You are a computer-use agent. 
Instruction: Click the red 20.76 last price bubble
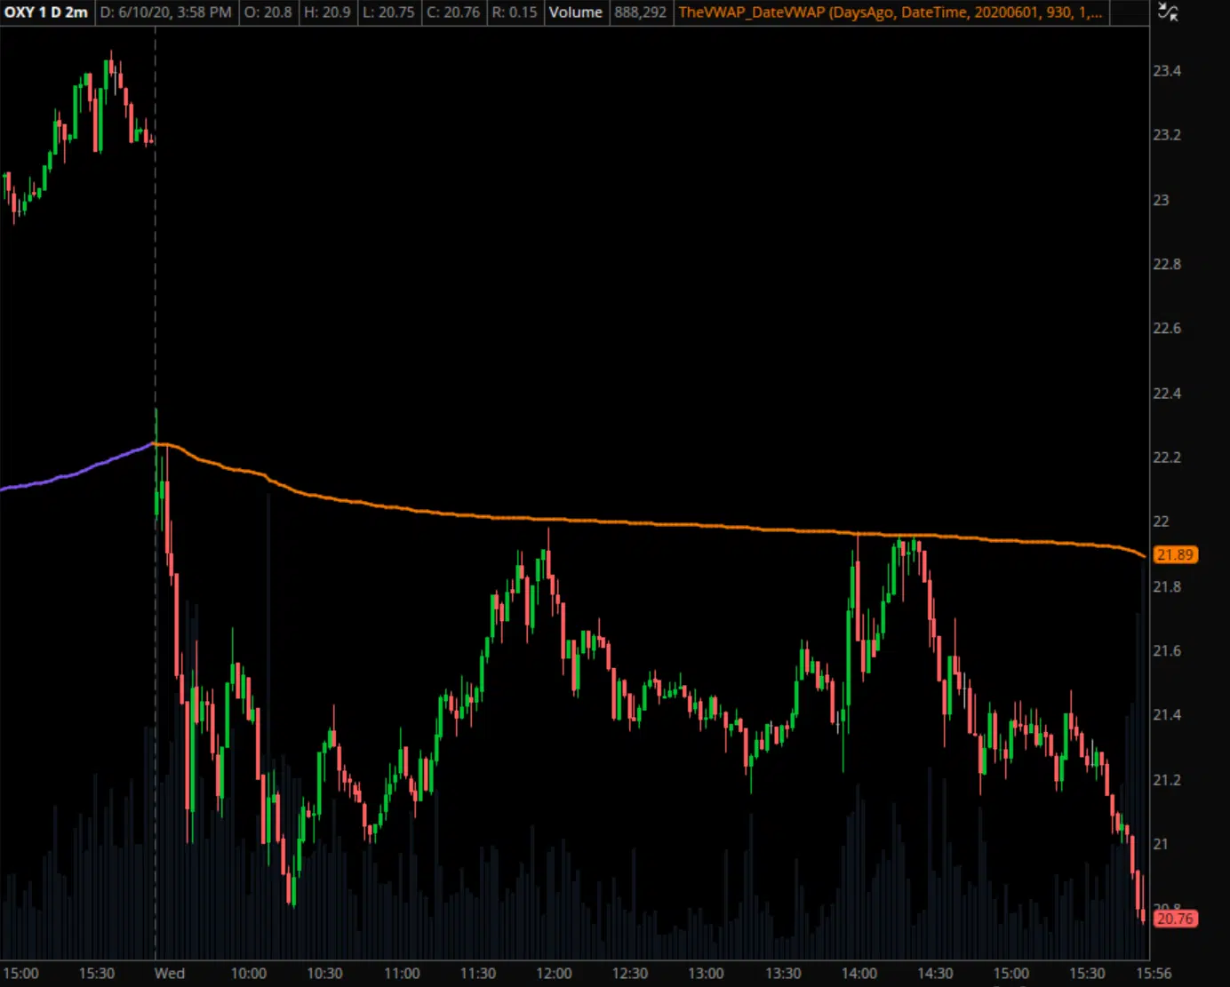1175,919
